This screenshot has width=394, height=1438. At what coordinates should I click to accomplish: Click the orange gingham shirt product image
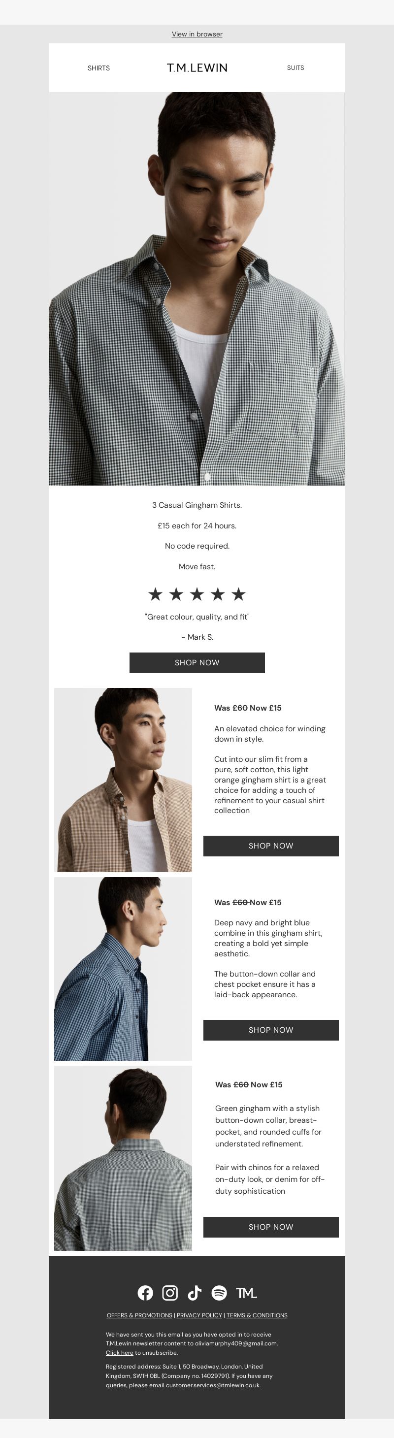click(x=123, y=780)
